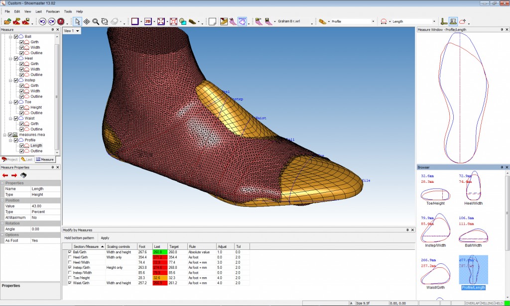The height and width of the screenshot is (306, 510).
Task: Select the magnifier zoom tool
Action: click(x=96, y=21)
